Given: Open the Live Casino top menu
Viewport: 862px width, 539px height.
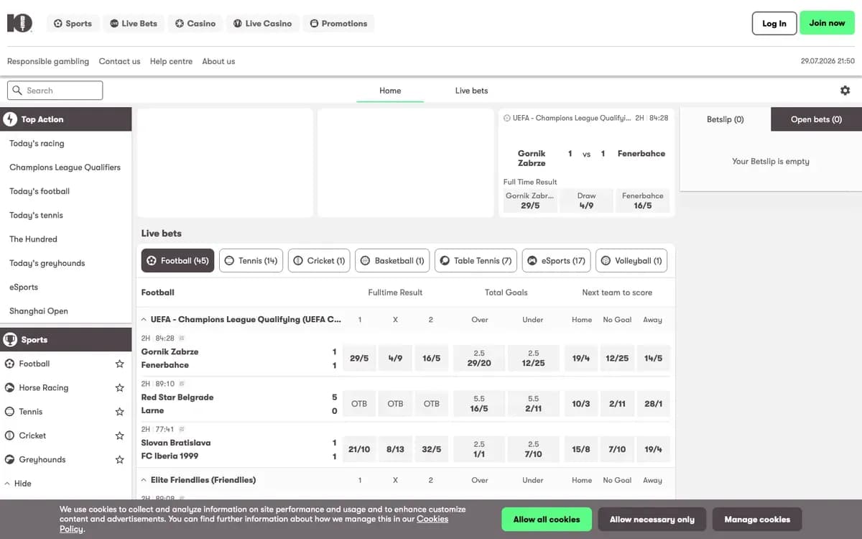Looking at the screenshot, I should pyautogui.click(x=263, y=24).
